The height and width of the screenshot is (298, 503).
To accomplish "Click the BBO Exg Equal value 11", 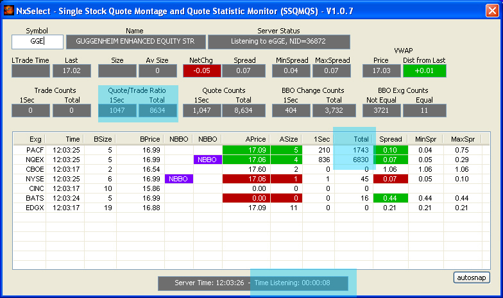I will click(x=425, y=110).
